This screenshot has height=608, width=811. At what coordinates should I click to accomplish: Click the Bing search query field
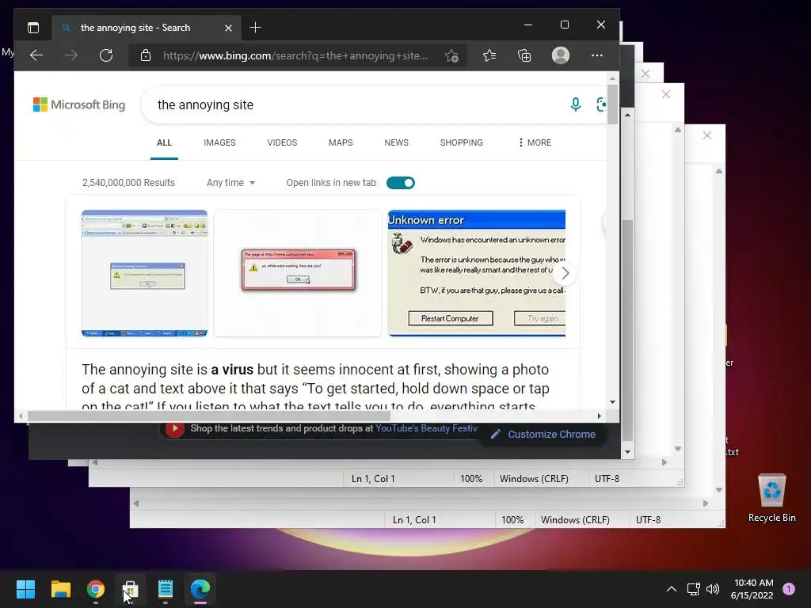click(357, 105)
